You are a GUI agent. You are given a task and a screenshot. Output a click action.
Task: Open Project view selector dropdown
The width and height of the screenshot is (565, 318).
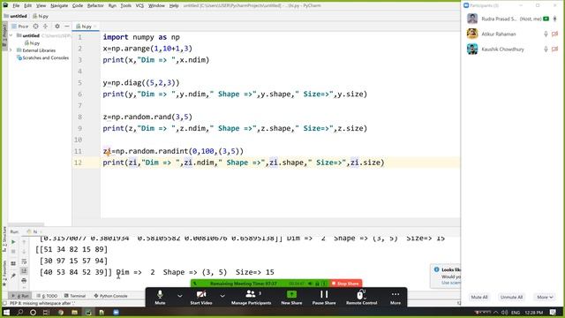coord(19,26)
